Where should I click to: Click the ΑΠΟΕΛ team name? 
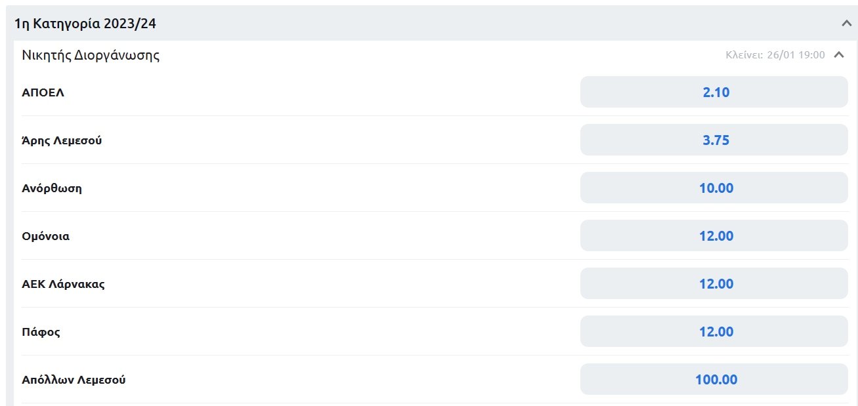tap(43, 92)
